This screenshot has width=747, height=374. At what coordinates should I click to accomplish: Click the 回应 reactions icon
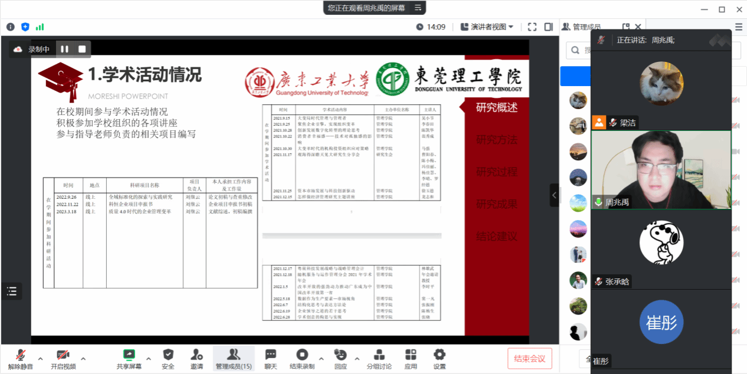340,358
